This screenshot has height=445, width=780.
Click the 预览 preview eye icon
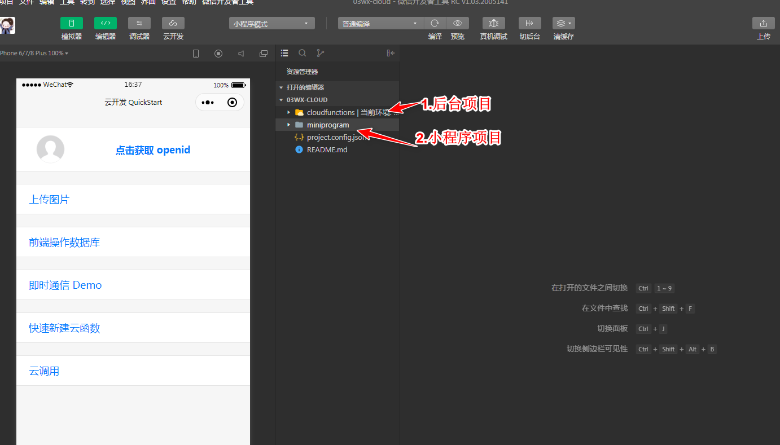tap(458, 23)
